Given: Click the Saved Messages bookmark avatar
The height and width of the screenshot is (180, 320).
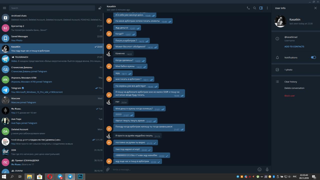Looking at the screenshot, I should pyautogui.click(x=5, y=38).
